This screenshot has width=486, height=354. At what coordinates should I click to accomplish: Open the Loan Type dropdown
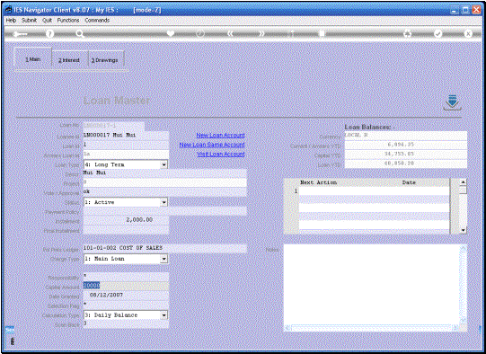(164, 165)
